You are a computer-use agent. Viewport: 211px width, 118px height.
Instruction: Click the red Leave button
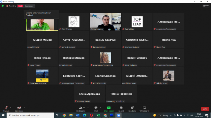pos(205,109)
